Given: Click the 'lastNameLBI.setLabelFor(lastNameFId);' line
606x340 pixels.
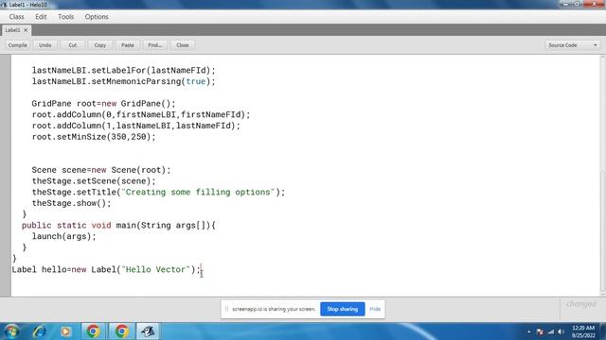Looking at the screenshot, I should click(x=124, y=71).
